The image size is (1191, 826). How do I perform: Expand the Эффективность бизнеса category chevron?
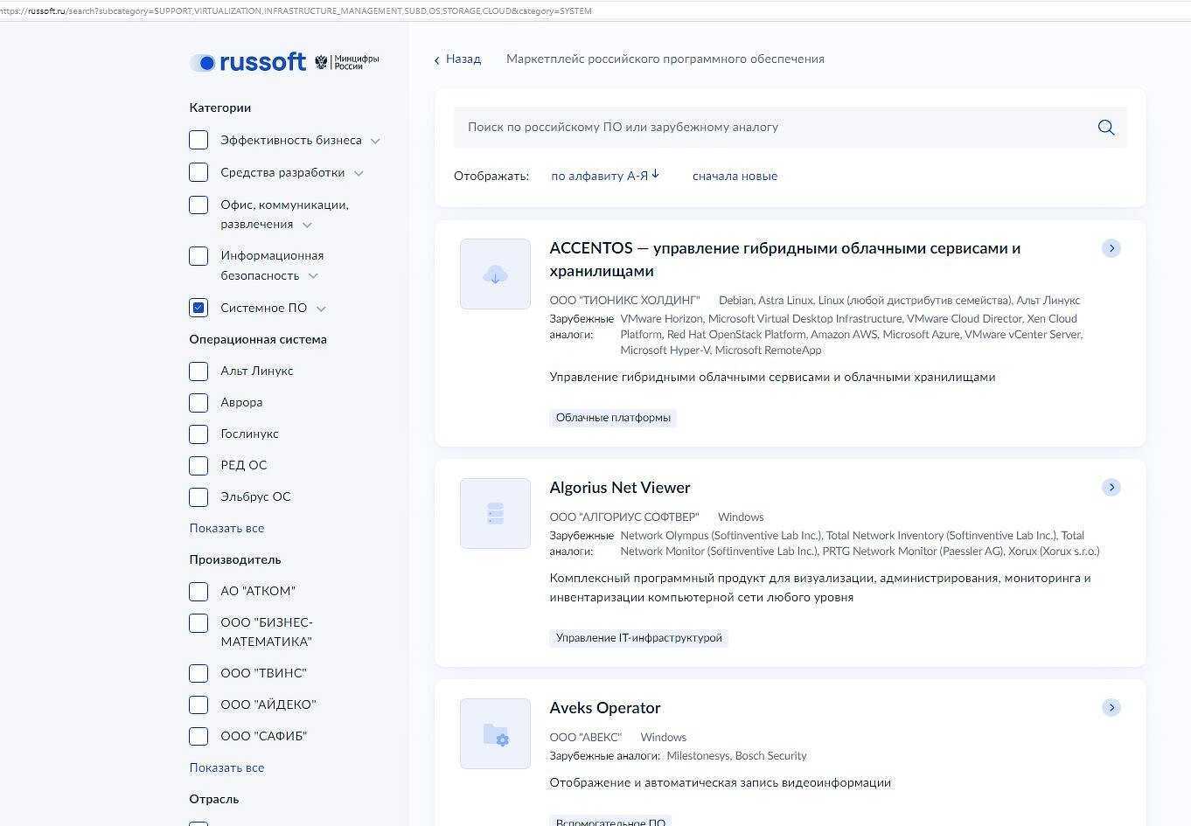point(375,141)
